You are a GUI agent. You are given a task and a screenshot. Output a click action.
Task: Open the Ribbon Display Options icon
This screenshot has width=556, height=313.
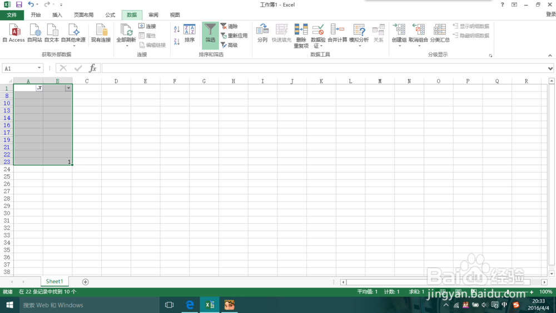coord(514,4)
